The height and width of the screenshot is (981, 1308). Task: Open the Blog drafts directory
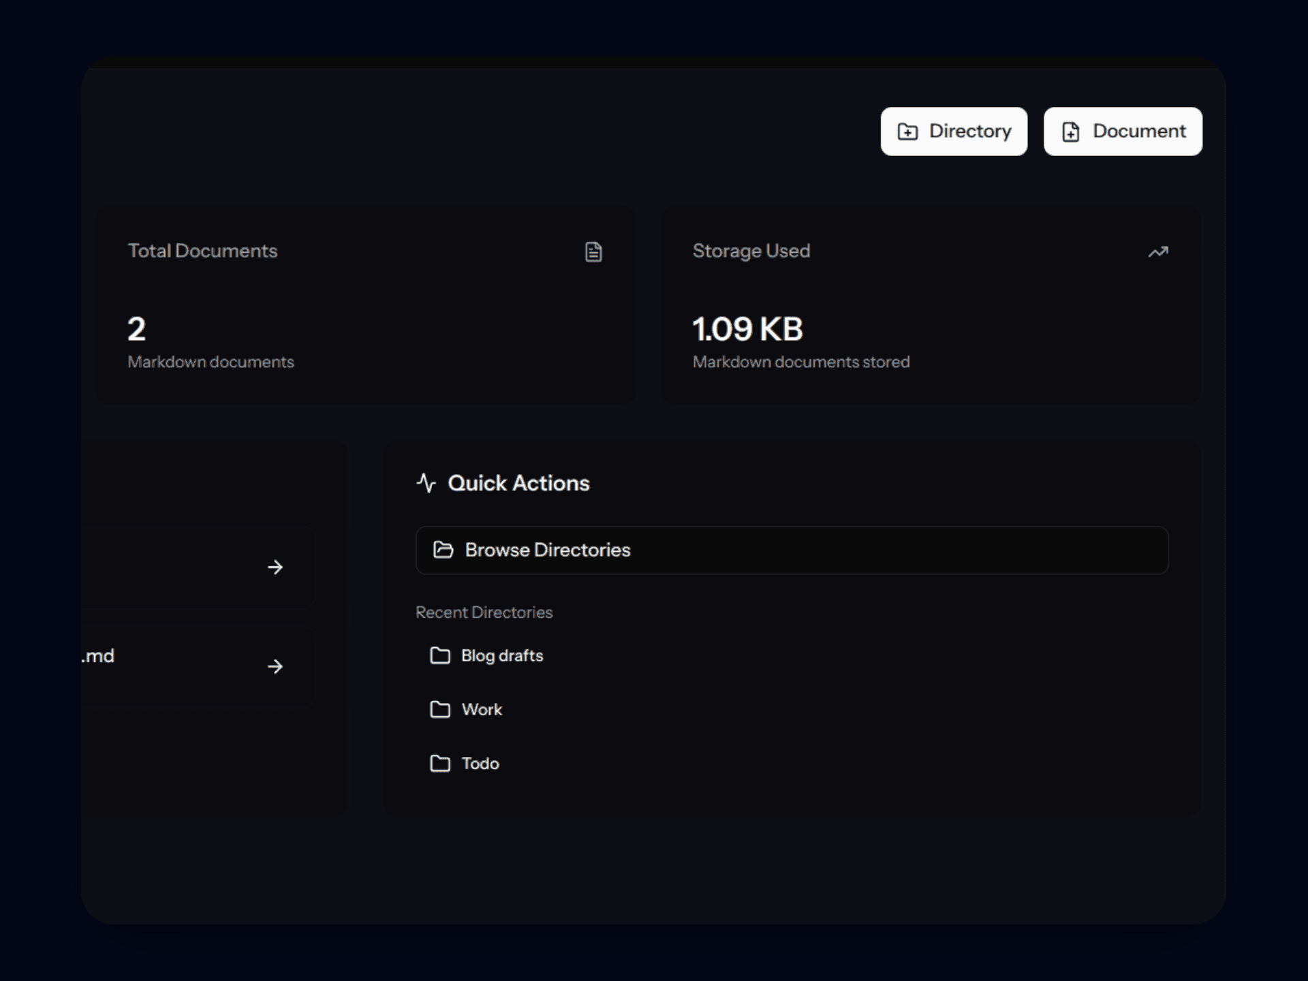click(501, 656)
